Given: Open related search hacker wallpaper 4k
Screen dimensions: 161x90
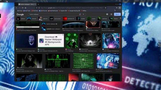Looking at the screenshot, I should pyautogui.click(x=51, y=24).
